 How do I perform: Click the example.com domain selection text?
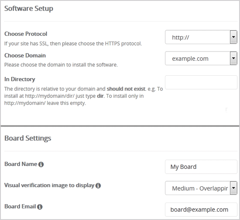point(190,59)
